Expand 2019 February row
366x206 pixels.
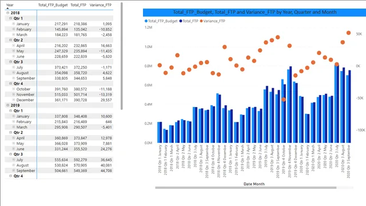tap(14, 122)
